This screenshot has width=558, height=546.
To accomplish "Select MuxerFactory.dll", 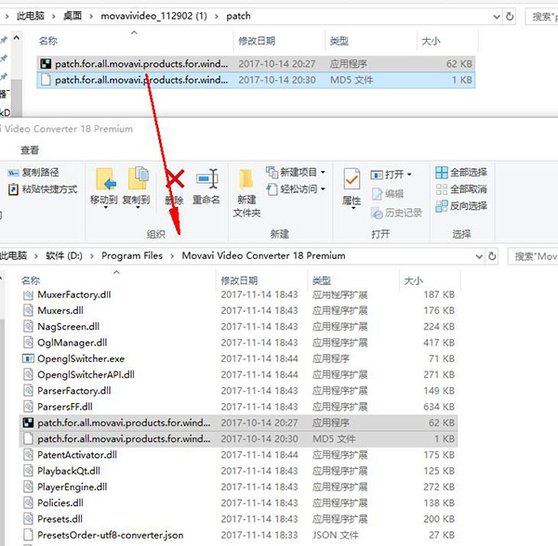I will click(238, 295).
